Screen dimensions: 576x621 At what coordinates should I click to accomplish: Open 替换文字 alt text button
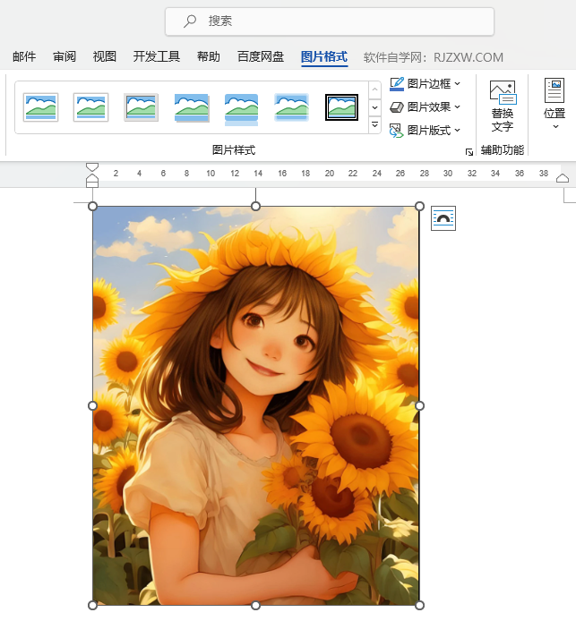click(x=503, y=106)
